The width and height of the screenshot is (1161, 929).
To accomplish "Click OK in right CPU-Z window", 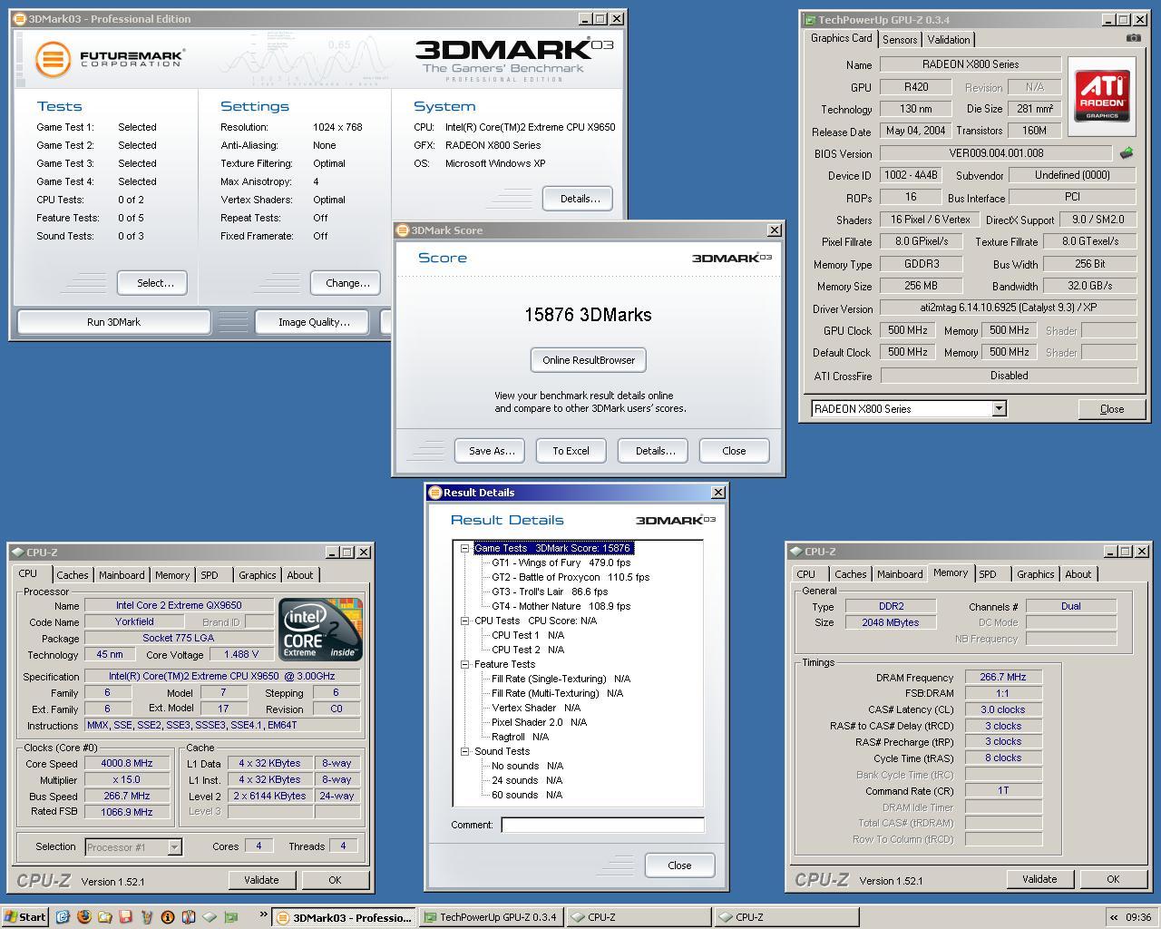I will (1113, 879).
